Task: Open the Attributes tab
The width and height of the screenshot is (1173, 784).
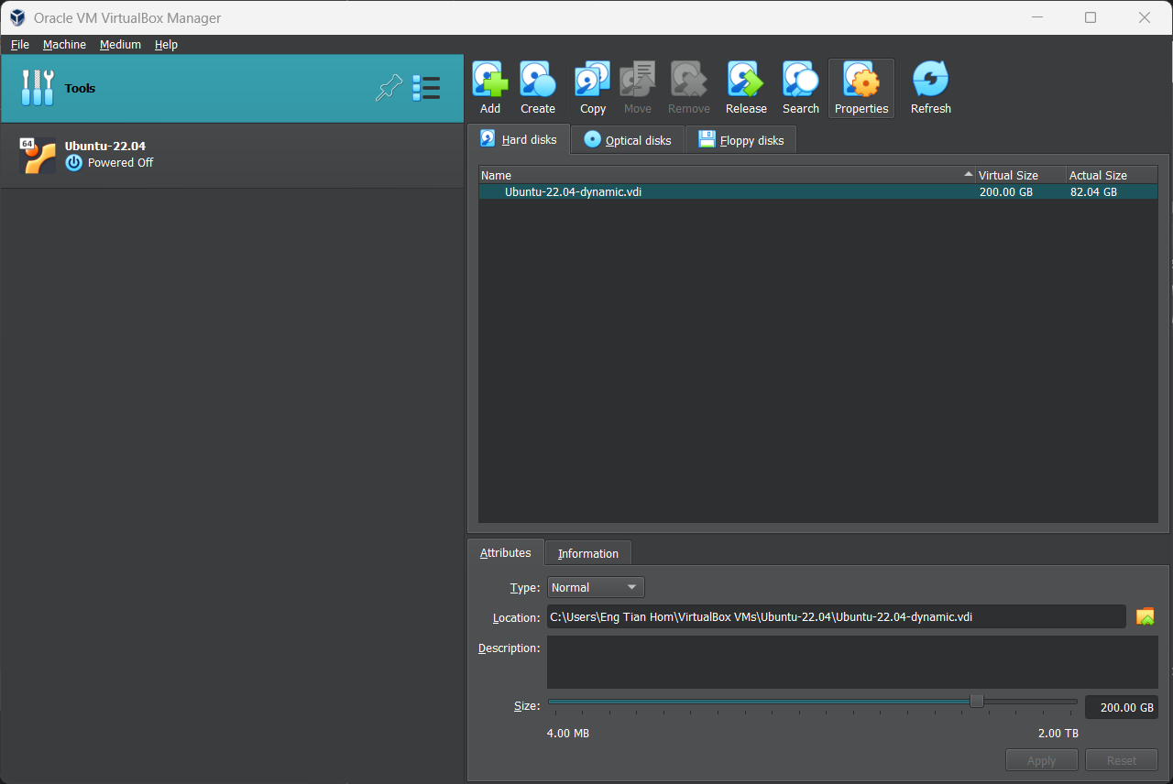Action: tap(506, 552)
